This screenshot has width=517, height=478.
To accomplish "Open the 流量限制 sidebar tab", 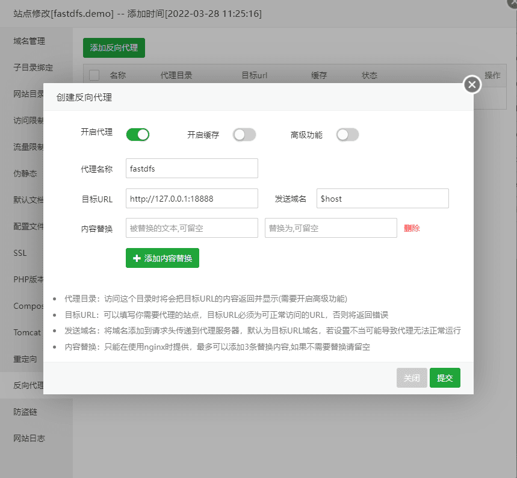I will pyautogui.click(x=22, y=147).
